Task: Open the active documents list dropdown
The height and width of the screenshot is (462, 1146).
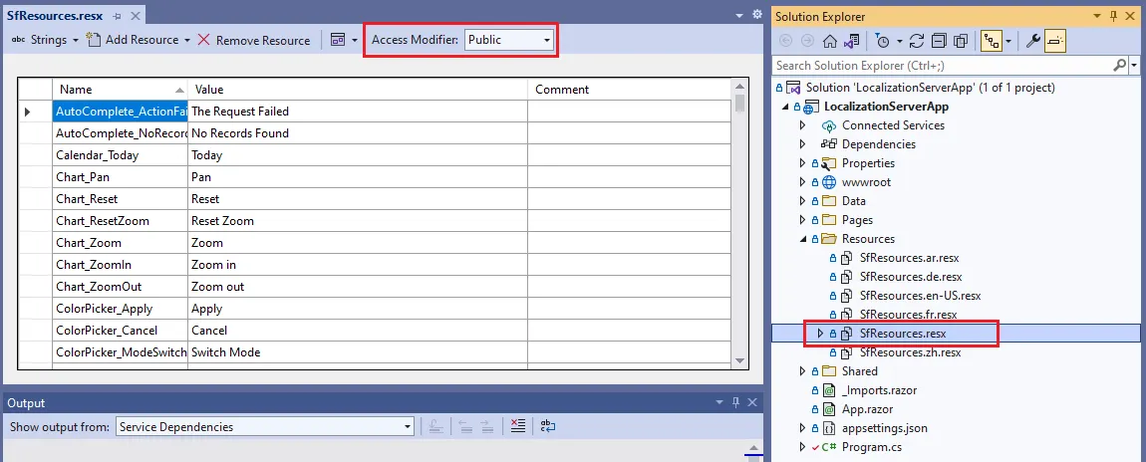Action: (x=740, y=15)
